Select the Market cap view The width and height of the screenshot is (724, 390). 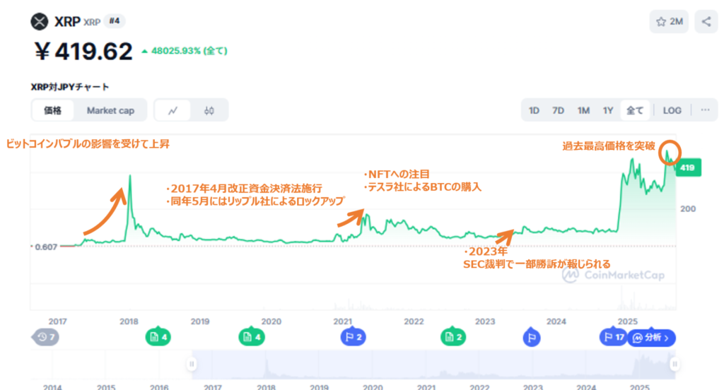(111, 110)
